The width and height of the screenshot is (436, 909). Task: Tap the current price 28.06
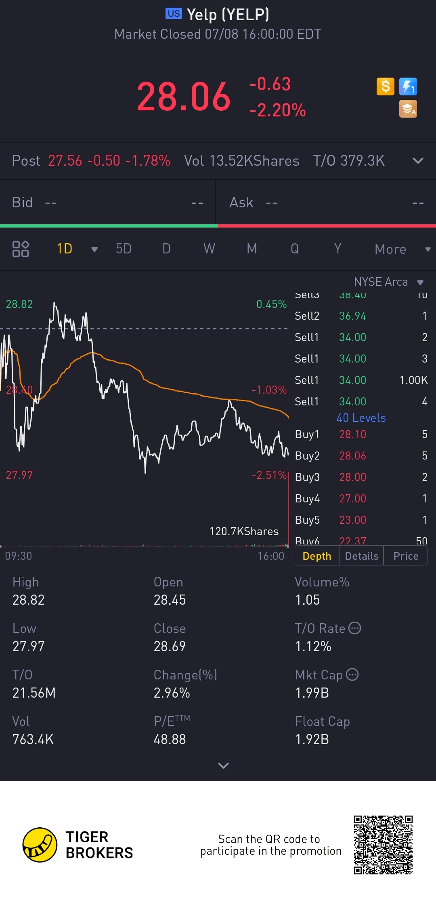click(184, 97)
